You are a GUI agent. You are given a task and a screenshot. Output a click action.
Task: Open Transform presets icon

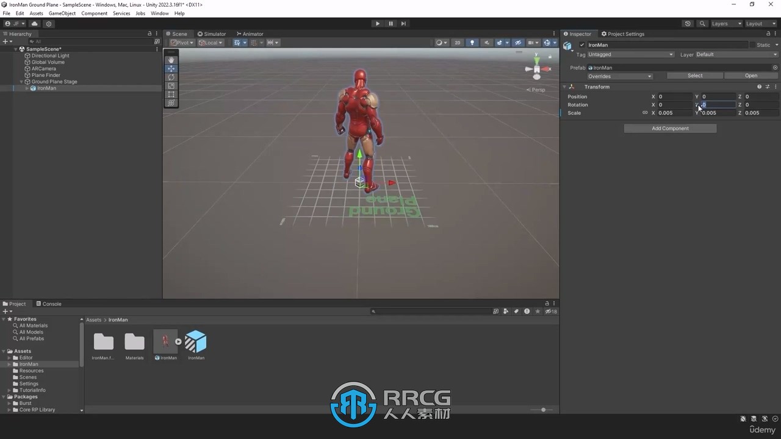tap(768, 87)
